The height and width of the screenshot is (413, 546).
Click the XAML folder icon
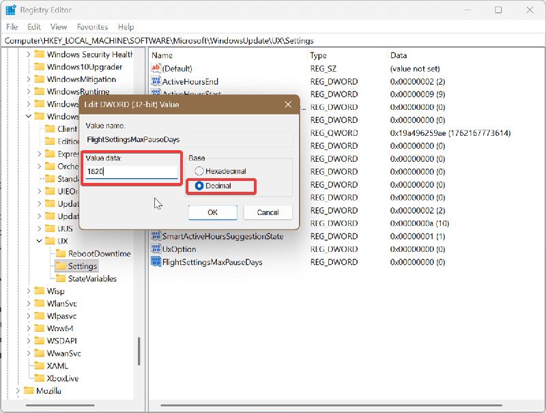click(x=40, y=366)
